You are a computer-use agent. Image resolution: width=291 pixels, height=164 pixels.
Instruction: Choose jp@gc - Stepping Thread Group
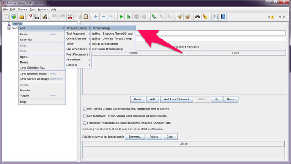113,34
